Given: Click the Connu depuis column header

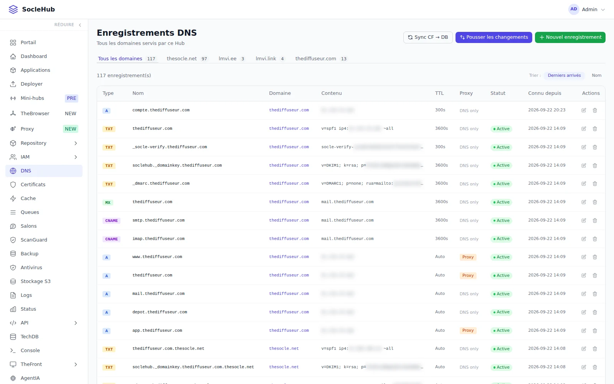Looking at the screenshot, I should (x=545, y=93).
